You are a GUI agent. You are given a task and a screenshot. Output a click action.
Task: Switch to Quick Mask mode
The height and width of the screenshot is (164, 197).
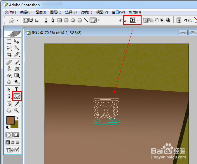16,135
